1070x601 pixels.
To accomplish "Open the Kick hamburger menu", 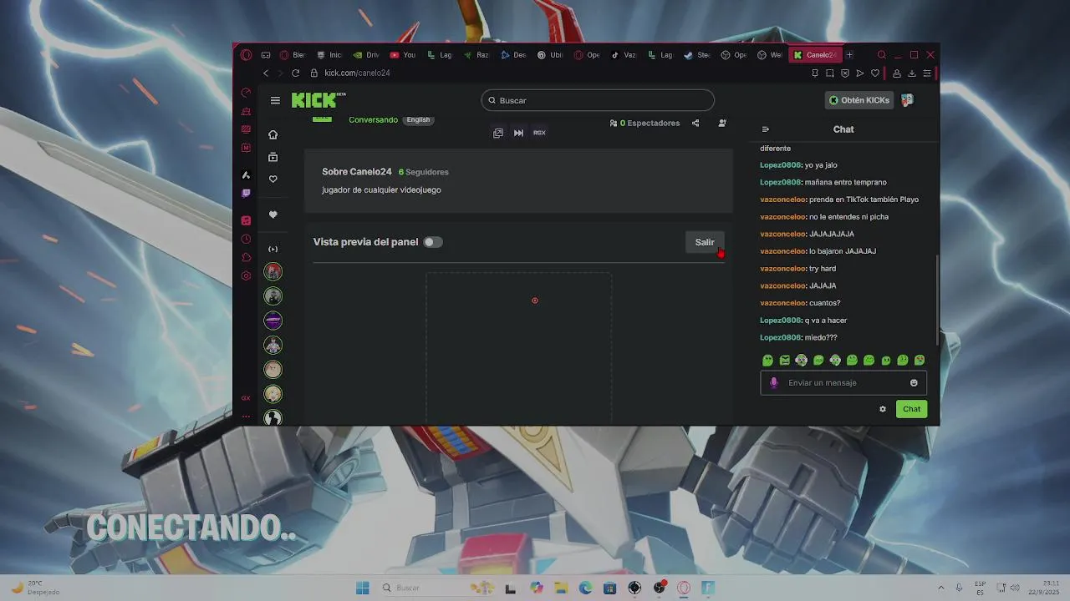I will click(x=275, y=100).
